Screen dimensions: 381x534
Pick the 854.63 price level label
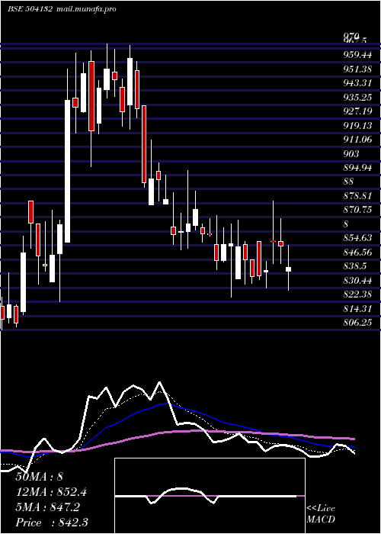pyautogui.click(x=357, y=238)
